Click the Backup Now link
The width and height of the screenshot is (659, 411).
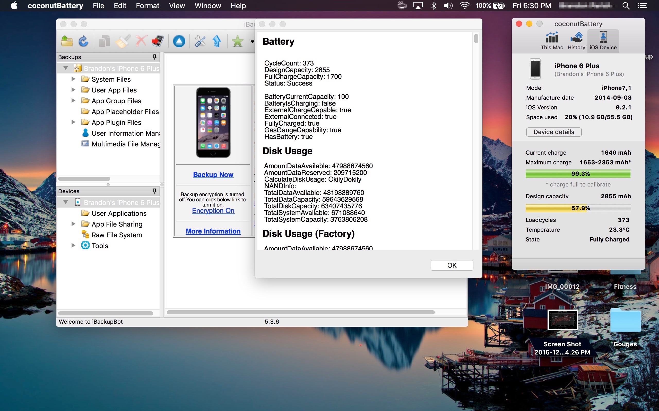213,174
